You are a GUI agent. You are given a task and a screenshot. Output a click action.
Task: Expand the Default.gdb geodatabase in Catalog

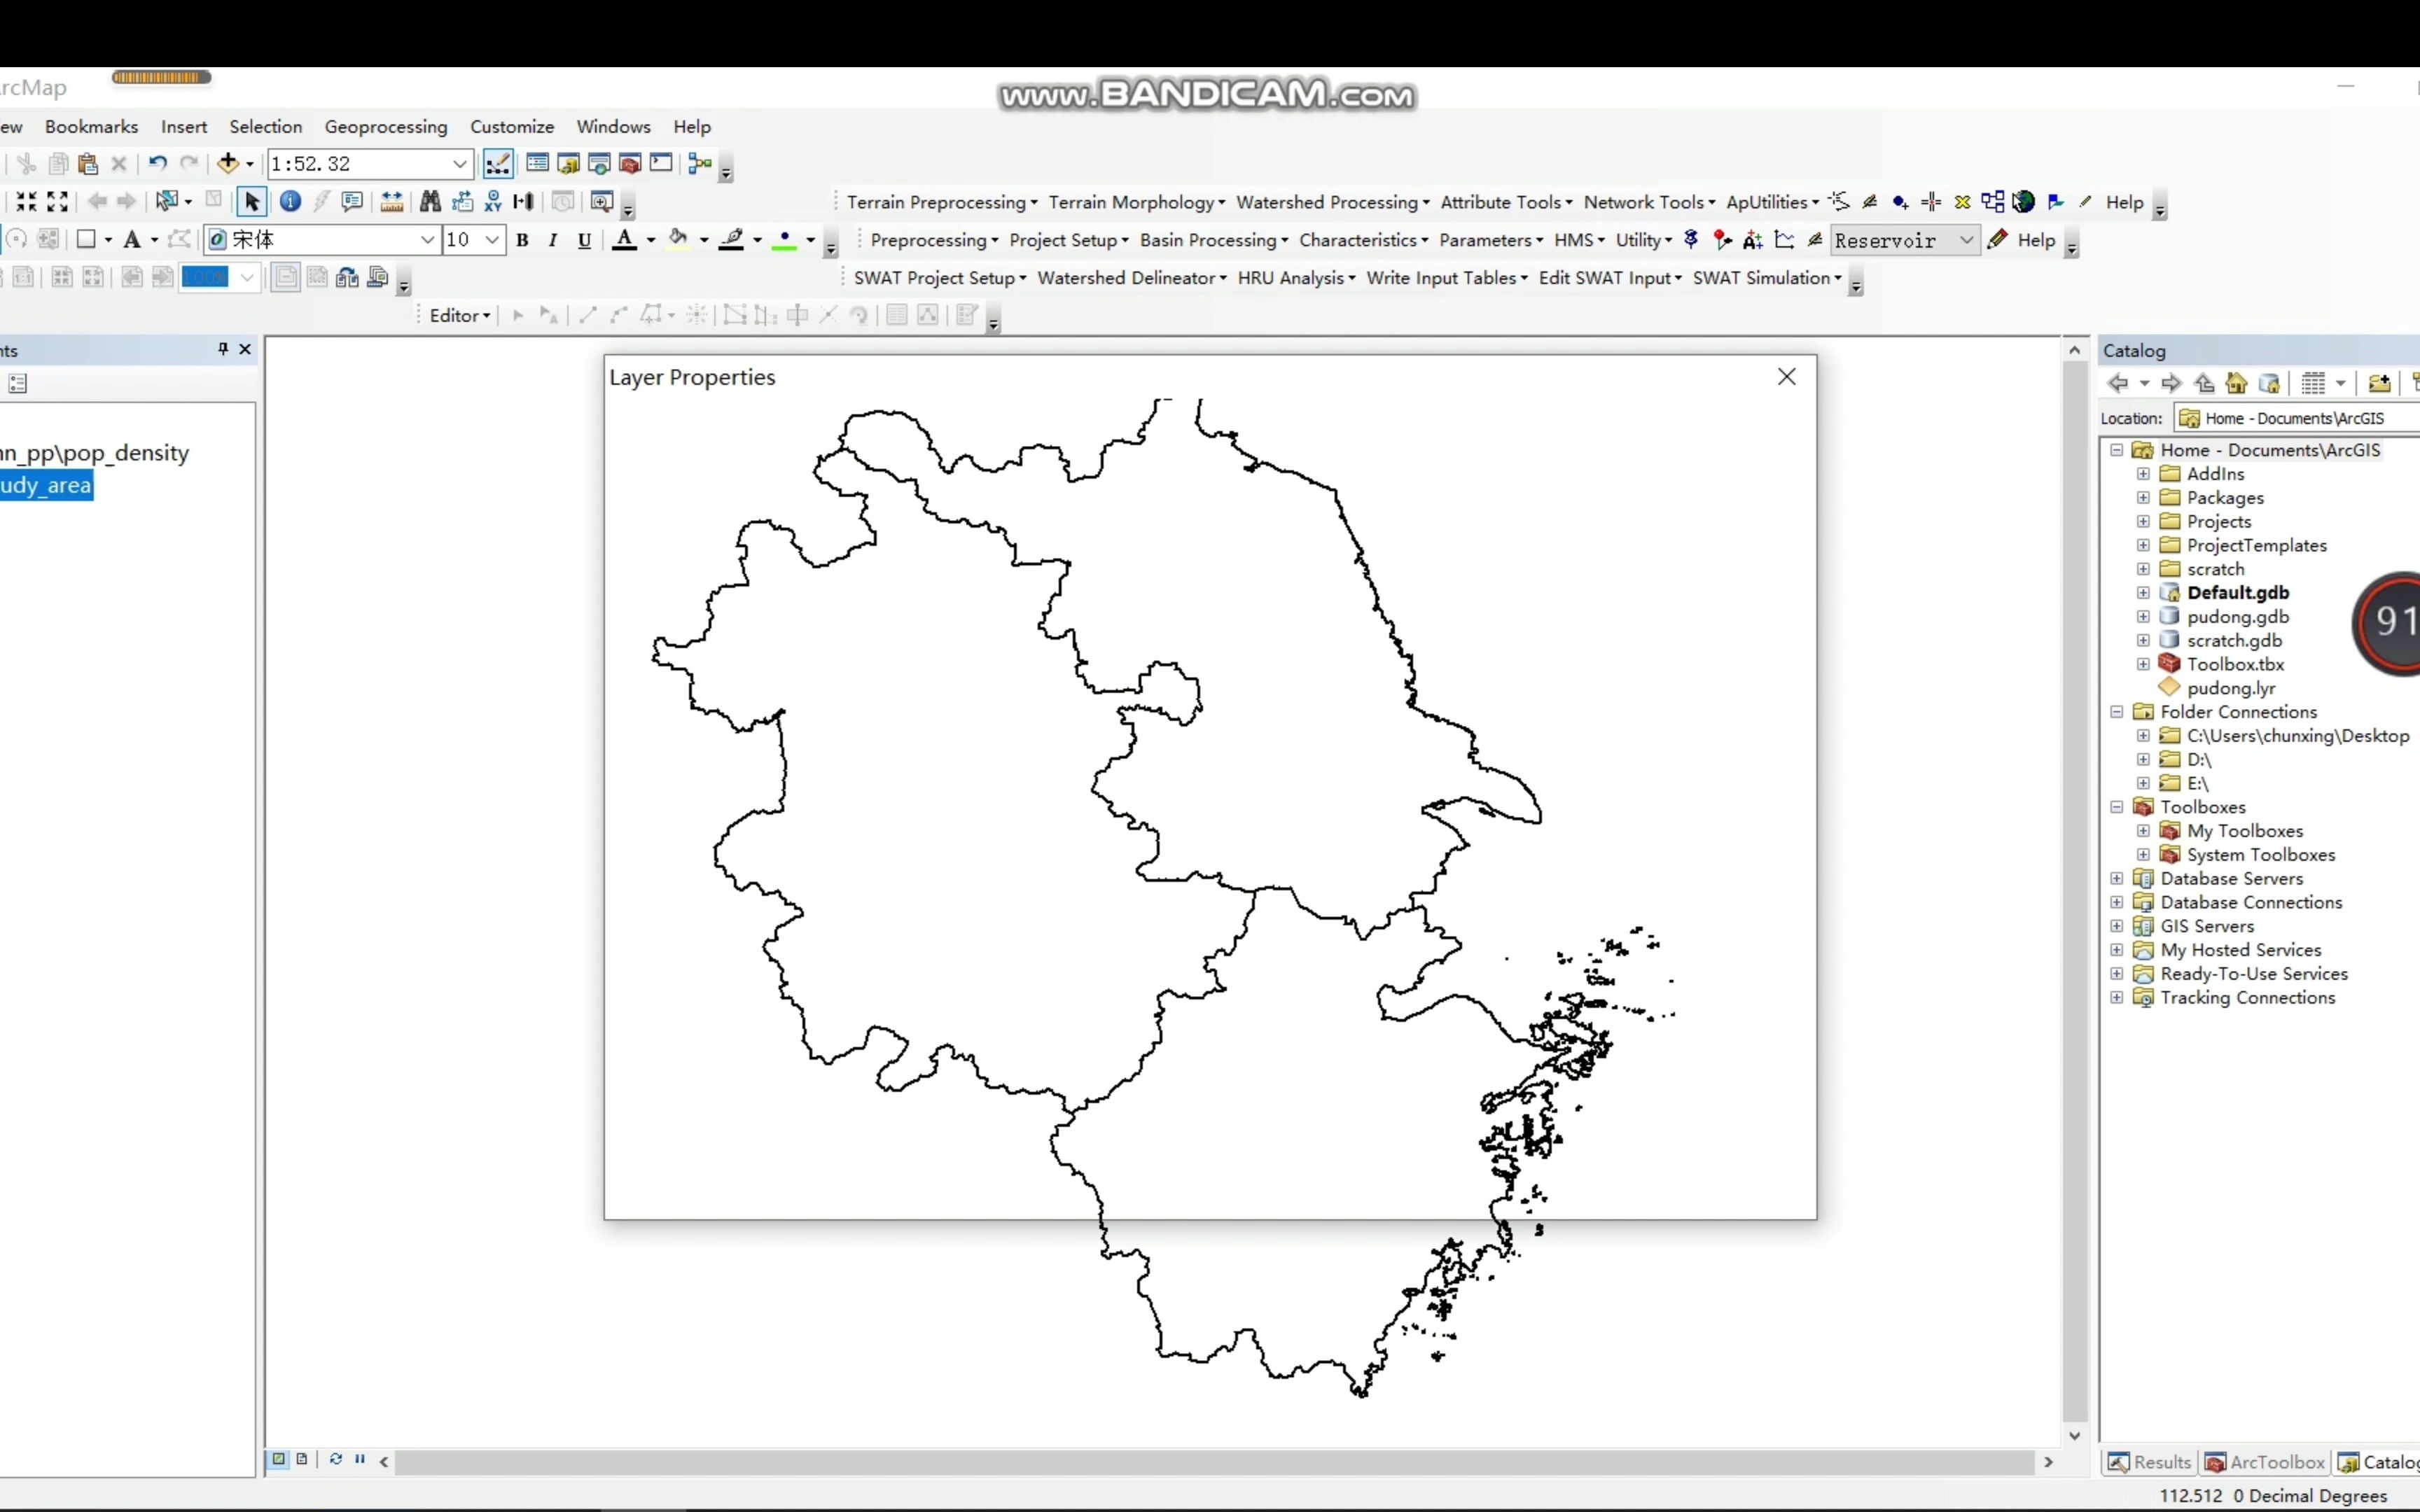(2143, 593)
